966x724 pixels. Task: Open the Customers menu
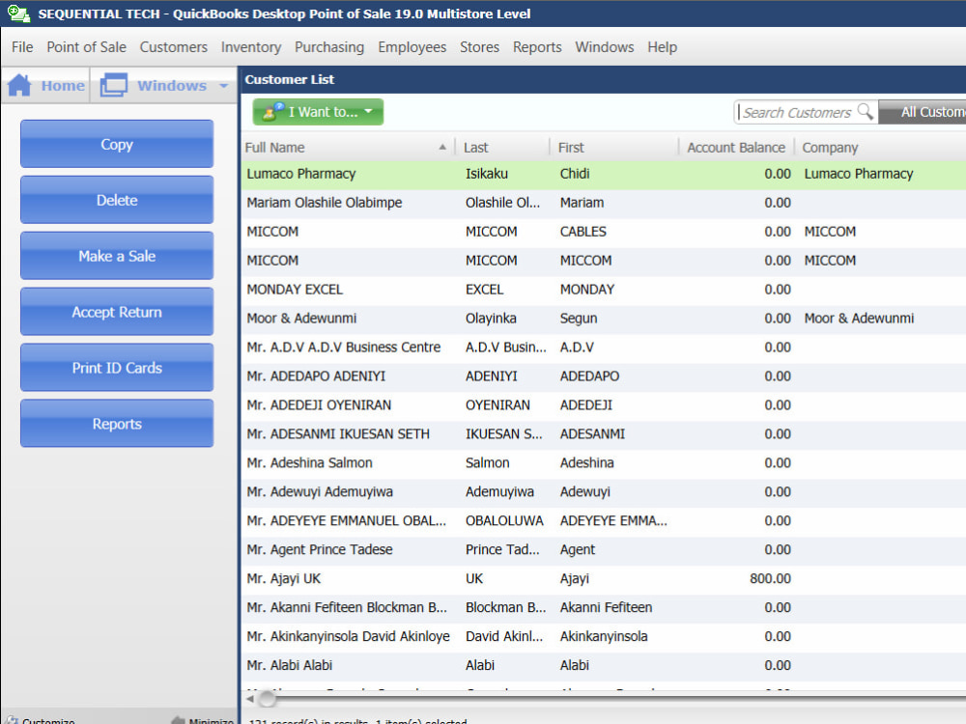coord(174,46)
